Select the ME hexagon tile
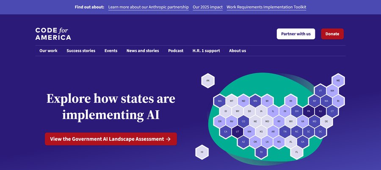This screenshot has width=381, height=170. (x=338, y=81)
